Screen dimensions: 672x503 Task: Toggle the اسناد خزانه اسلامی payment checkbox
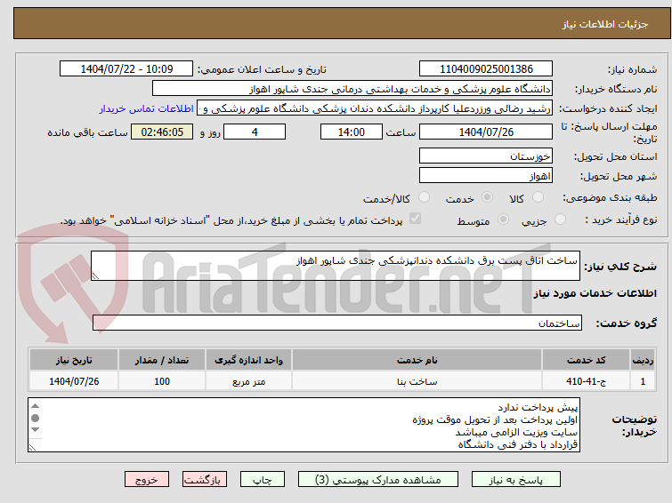point(415,219)
